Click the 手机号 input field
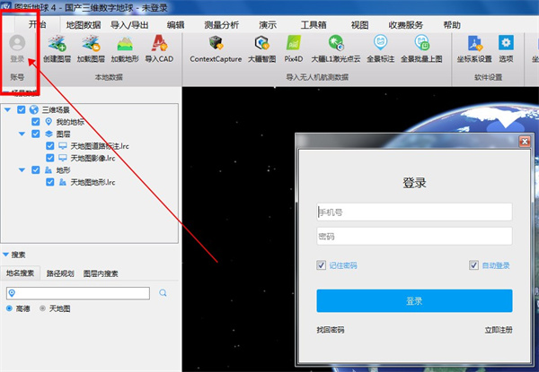This screenshot has height=372, width=539. coord(414,212)
